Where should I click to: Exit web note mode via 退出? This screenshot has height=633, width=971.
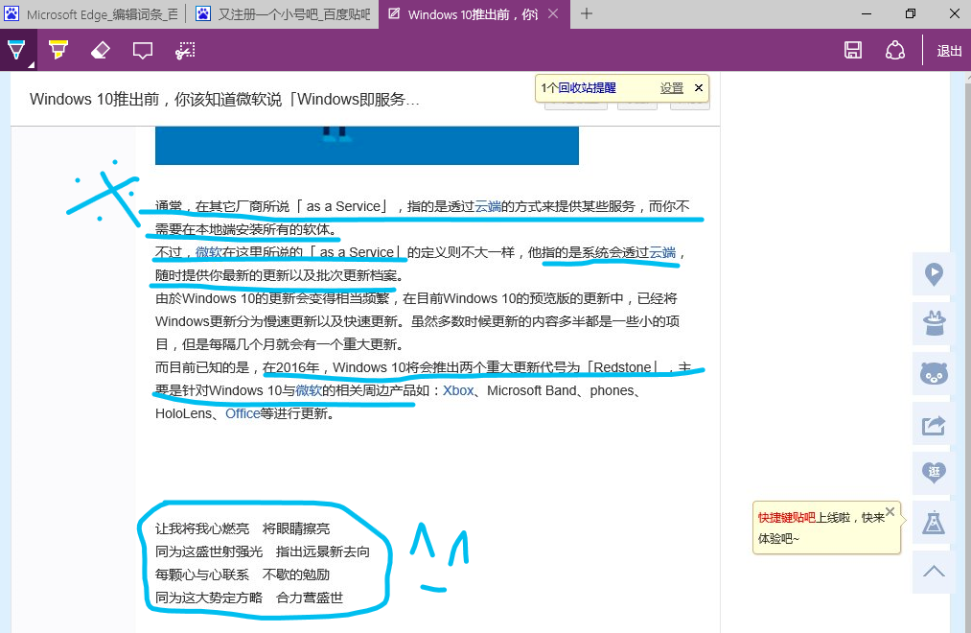949,51
